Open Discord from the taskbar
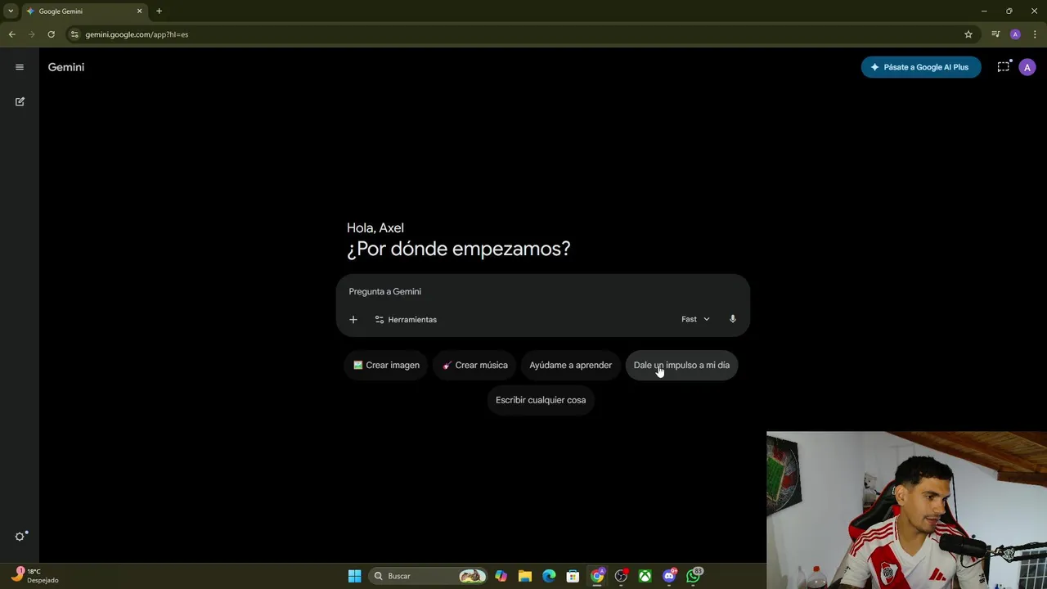Image resolution: width=1047 pixels, height=589 pixels. point(669,576)
